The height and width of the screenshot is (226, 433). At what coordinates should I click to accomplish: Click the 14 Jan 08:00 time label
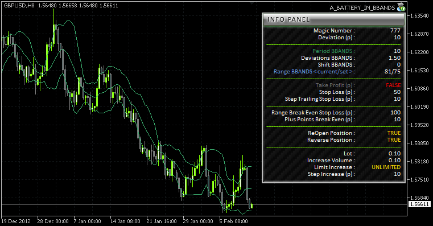pos(125,221)
